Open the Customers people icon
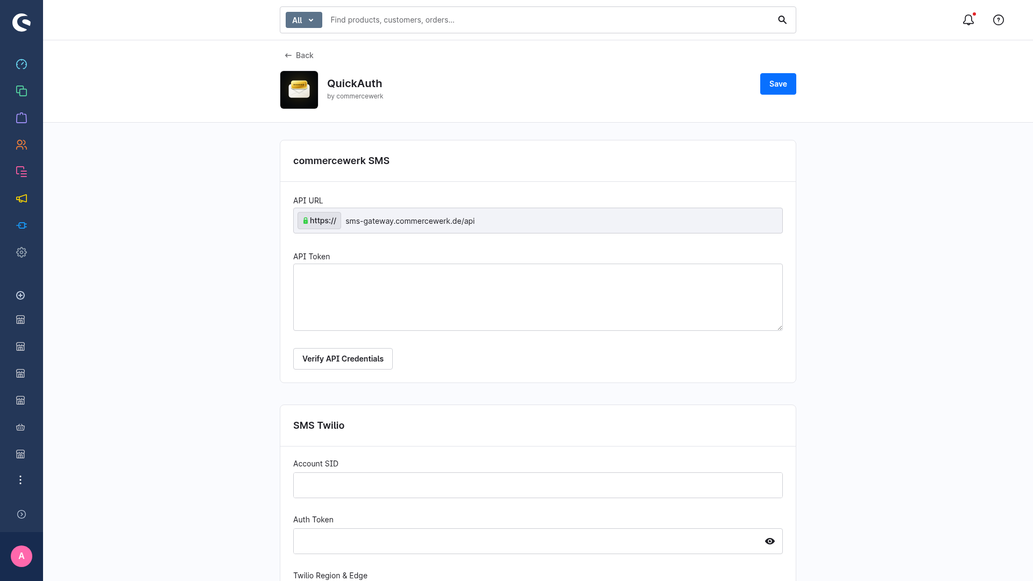Viewport: 1033px width, 581px height. click(x=22, y=145)
